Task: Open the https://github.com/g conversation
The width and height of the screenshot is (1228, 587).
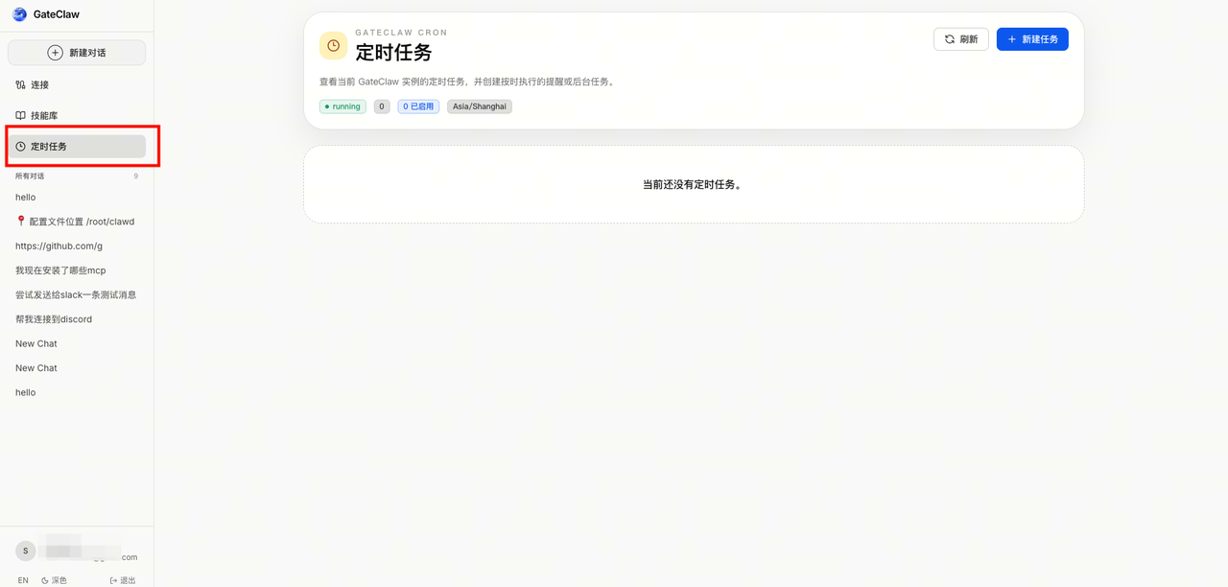Action: 59,246
